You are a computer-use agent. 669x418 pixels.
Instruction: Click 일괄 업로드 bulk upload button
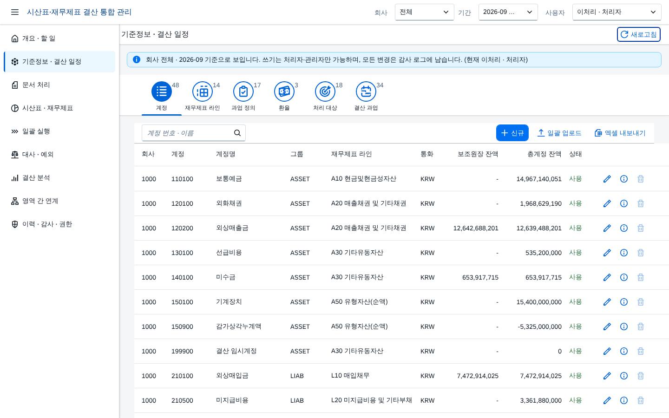(x=559, y=133)
